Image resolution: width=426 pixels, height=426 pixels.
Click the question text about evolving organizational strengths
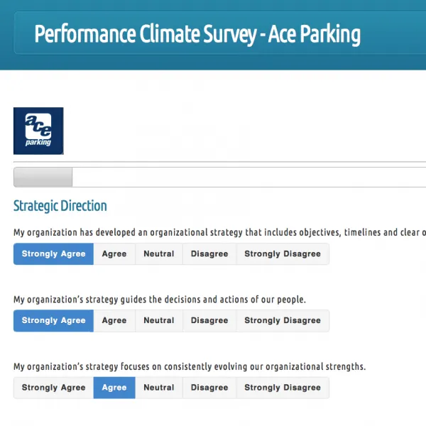190,367
